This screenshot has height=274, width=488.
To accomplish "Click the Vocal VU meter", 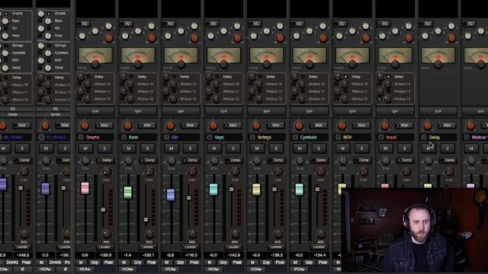I will pyautogui.click(x=395, y=56).
